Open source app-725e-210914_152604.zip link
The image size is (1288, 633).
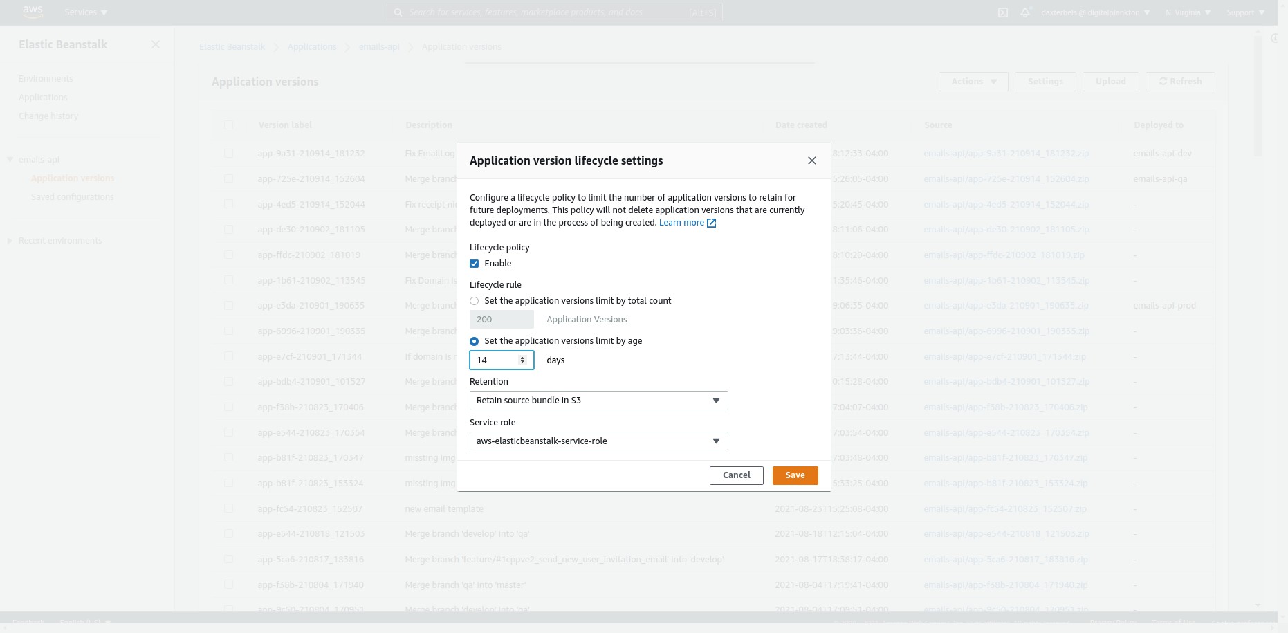tap(1006, 179)
